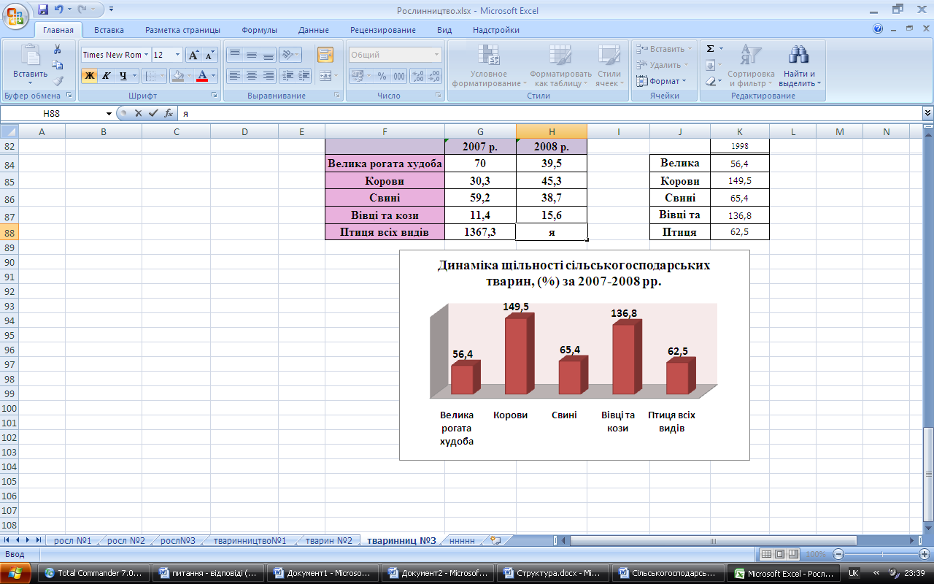Viewport: 934px width, 584px height.
Task: Click the AutoSum sigma icon
Action: pyautogui.click(x=711, y=49)
